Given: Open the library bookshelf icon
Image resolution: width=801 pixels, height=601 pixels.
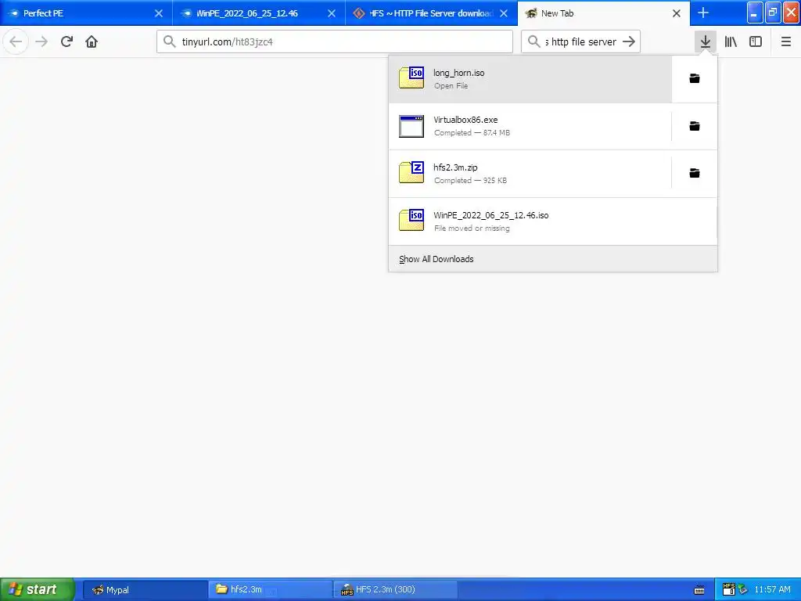Looking at the screenshot, I should tap(731, 41).
